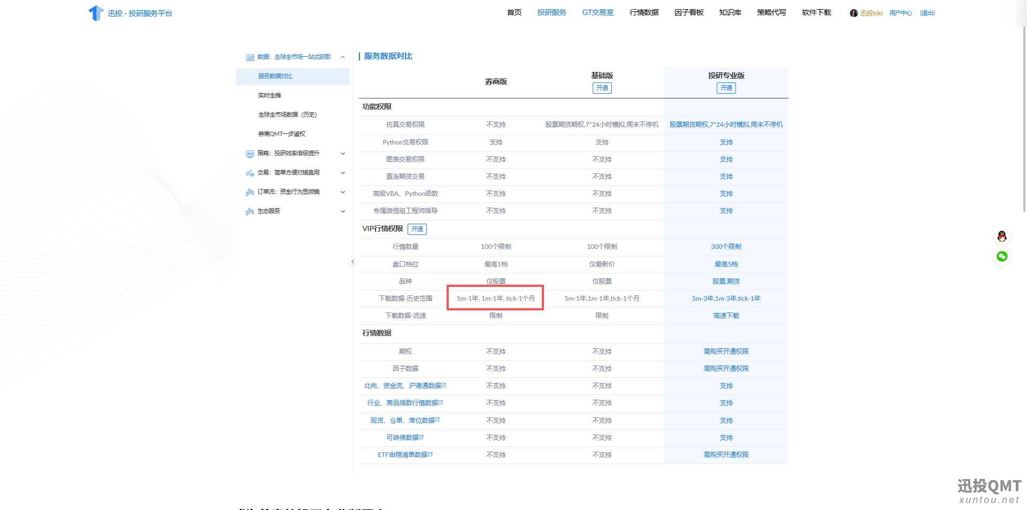
Task: Click the 订单流 section icon in sidebar
Action: (x=250, y=192)
